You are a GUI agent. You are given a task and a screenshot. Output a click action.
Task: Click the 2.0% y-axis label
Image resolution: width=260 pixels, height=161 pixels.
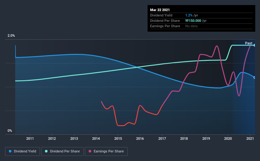coord(11,35)
